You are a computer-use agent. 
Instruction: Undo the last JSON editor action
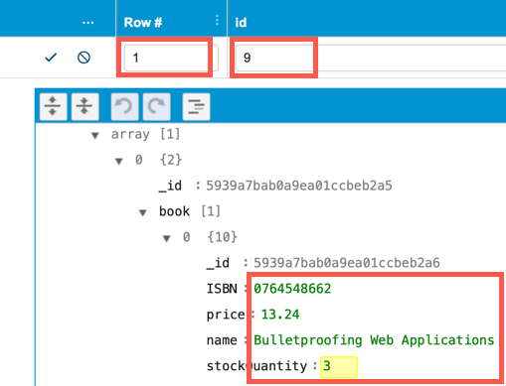(124, 106)
